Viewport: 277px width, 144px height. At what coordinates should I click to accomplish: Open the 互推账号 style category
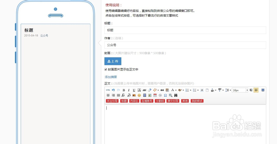tap(147, 101)
